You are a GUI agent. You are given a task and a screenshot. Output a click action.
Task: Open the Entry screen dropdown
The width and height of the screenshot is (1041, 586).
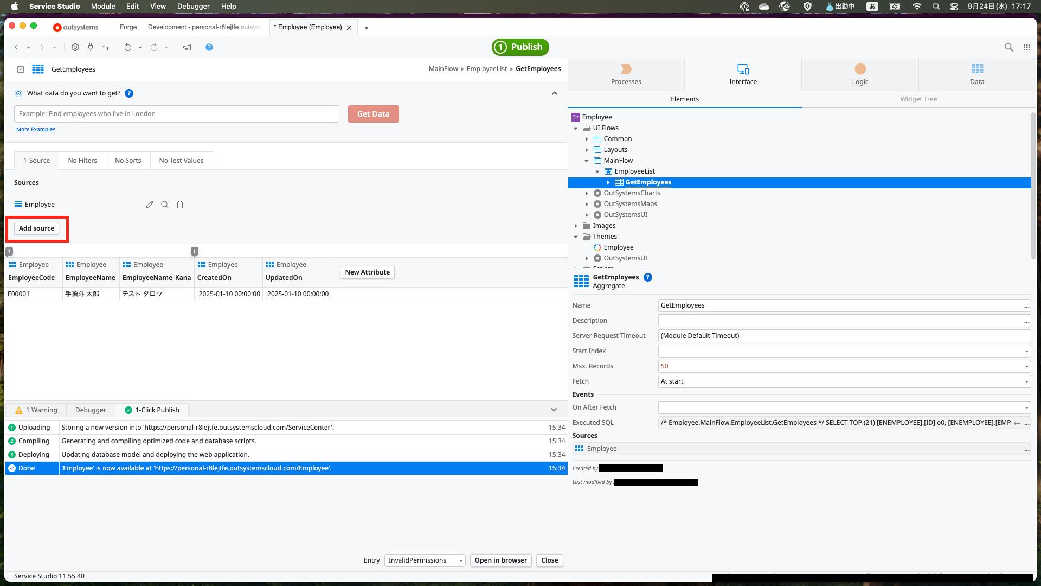point(425,560)
